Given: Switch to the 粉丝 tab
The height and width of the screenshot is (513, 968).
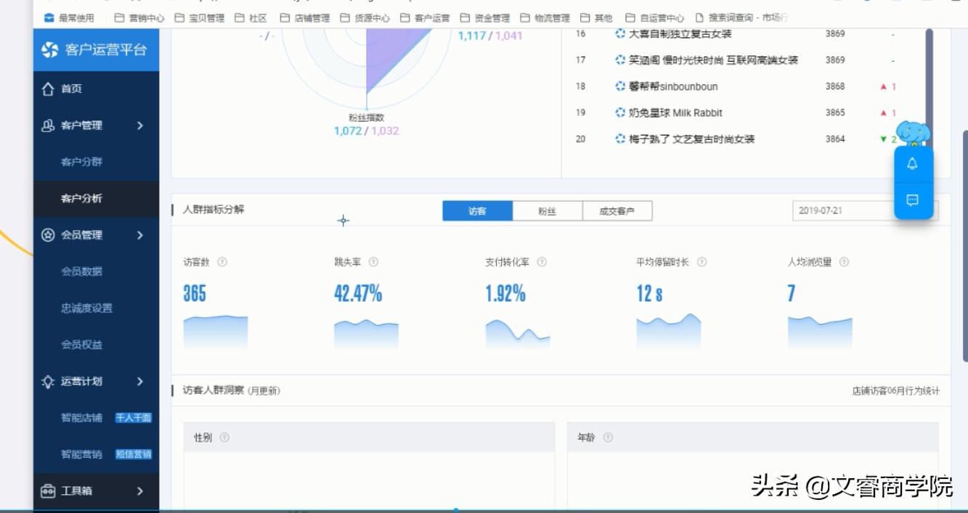Looking at the screenshot, I should tap(548, 210).
